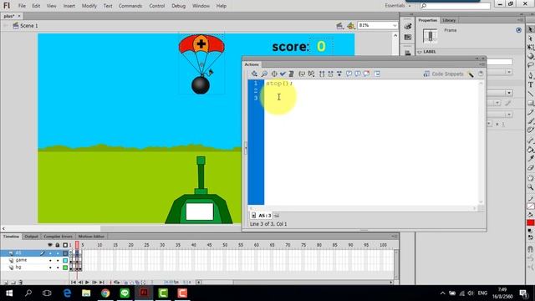535x301 pixels.
Task: Click Add a new item to script icon
Action: pos(254,74)
